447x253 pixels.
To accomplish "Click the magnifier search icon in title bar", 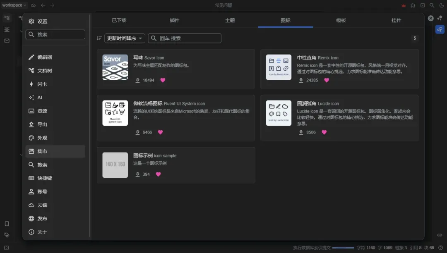I will [432, 5].
